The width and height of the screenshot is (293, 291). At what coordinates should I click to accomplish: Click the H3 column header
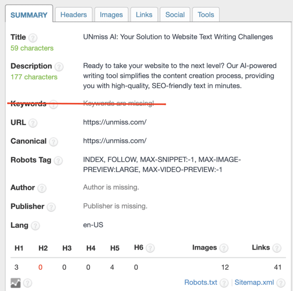67,248
